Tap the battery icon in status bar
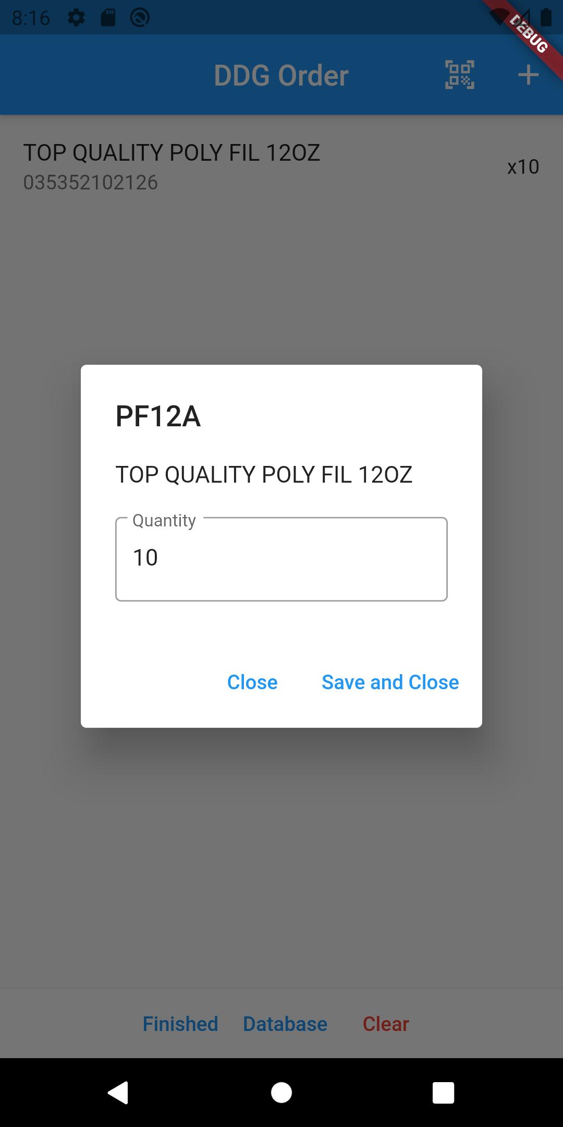Viewport: 563px width, 1127px height. pos(546,17)
